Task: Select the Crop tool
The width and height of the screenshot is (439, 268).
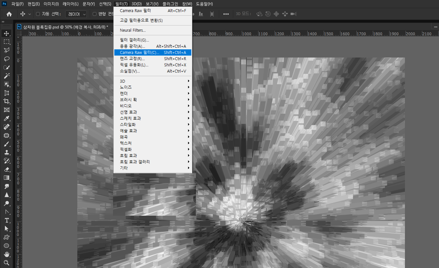Action: pyautogui.click(x=7, y=101)
